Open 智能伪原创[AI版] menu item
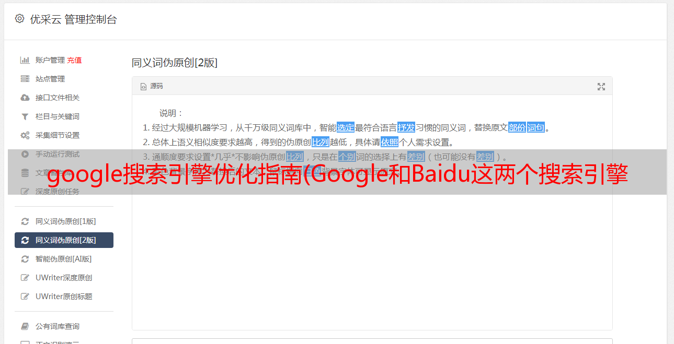The width and height of the screenshot is (674, 344). (x=64, y=259)
